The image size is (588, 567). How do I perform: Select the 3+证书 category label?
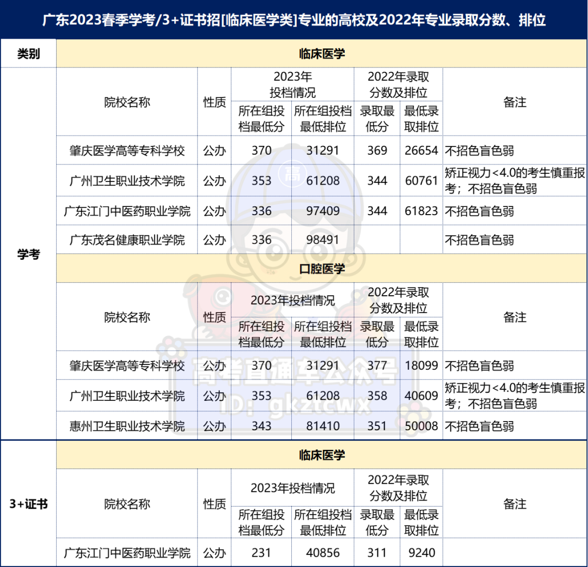[x=28, y=504]
